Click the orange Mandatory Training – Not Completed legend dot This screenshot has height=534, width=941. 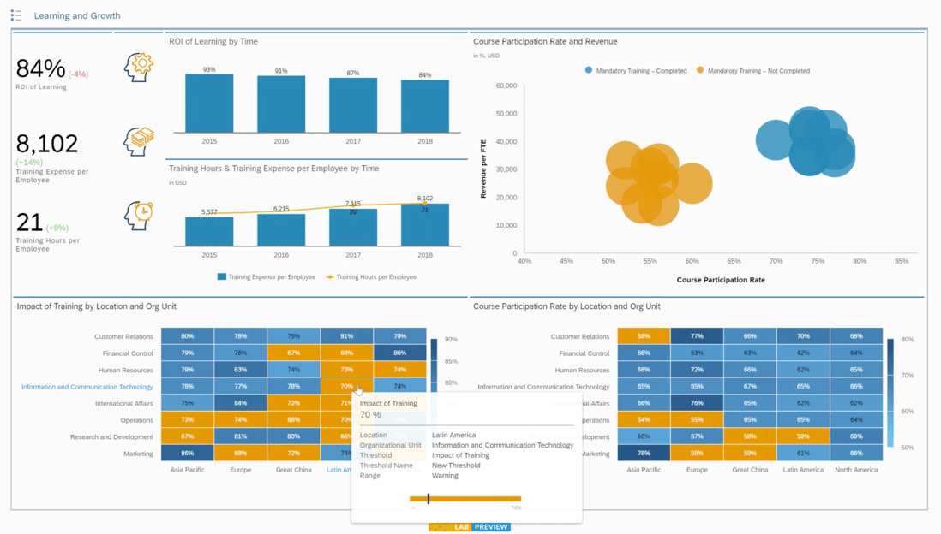[700, 70]
